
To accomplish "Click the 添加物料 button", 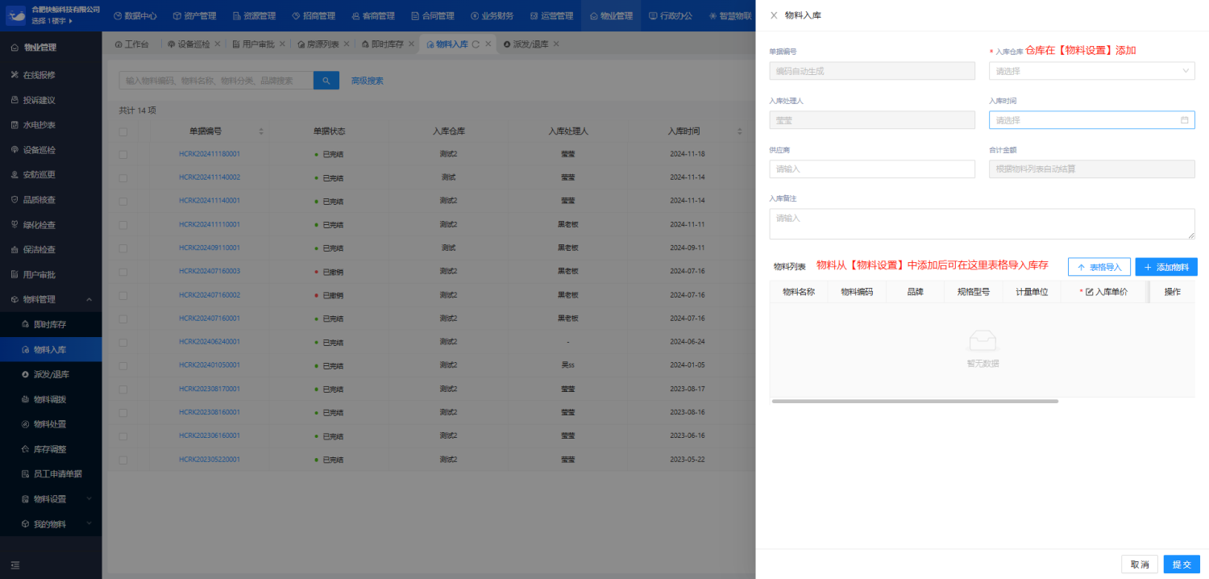I will pyautogui.click(x=1166, y=267).
